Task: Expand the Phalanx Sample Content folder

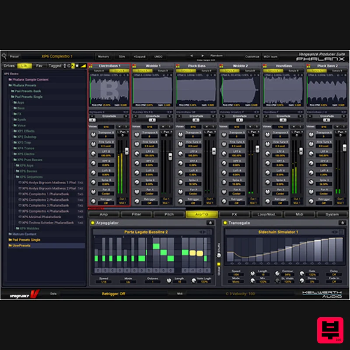Action: 30,80
